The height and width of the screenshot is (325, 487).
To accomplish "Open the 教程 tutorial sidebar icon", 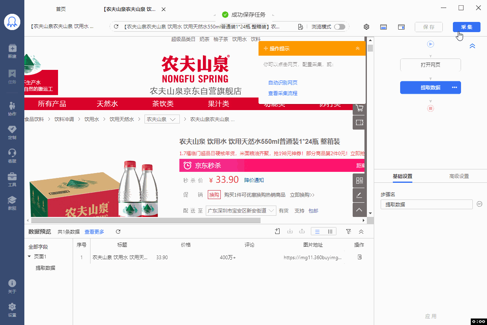I will pyautogui.click(x=12, y=203).
